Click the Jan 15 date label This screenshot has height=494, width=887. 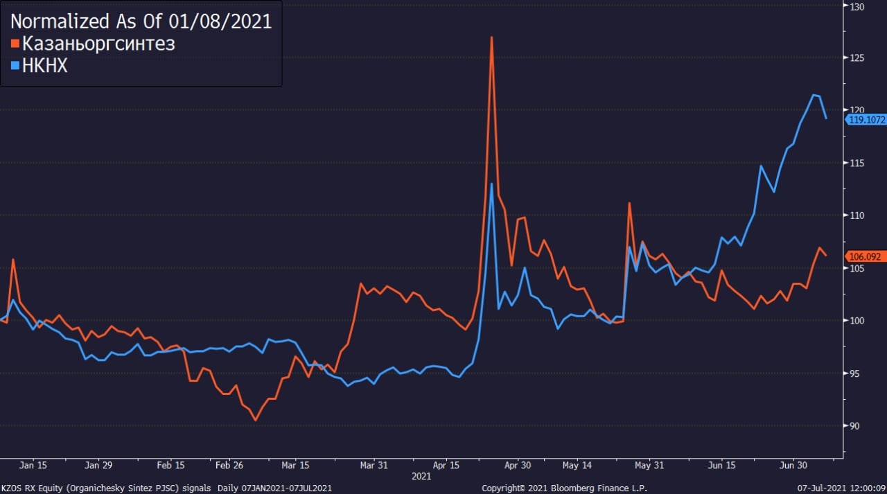(x=33, y=465)
